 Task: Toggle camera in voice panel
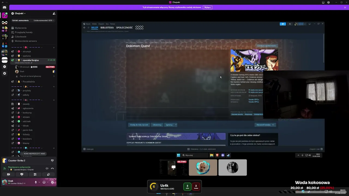pos(8,174)
